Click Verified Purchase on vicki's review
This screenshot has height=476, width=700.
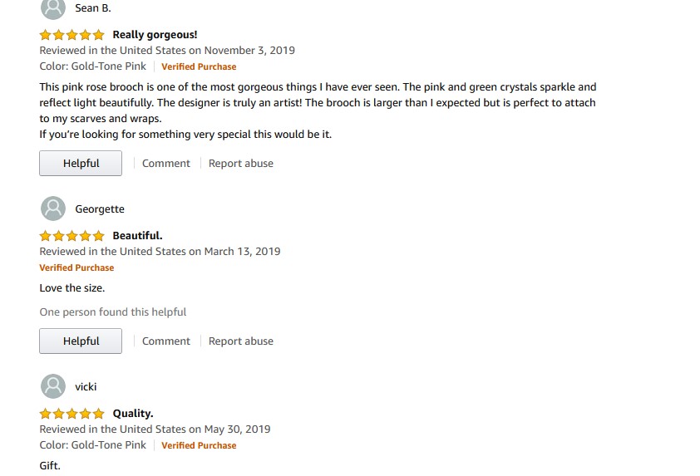(x=199, y=446)
